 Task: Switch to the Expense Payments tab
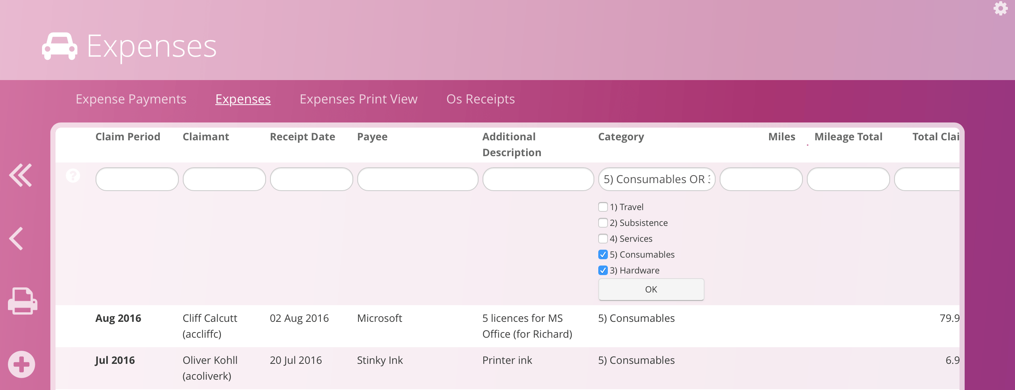[131, 99]
